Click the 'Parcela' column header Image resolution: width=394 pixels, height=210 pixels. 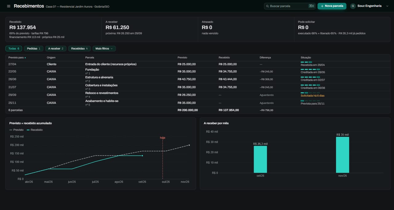click(90, 57)
